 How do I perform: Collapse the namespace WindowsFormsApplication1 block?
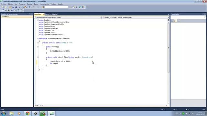coord(38,39)
